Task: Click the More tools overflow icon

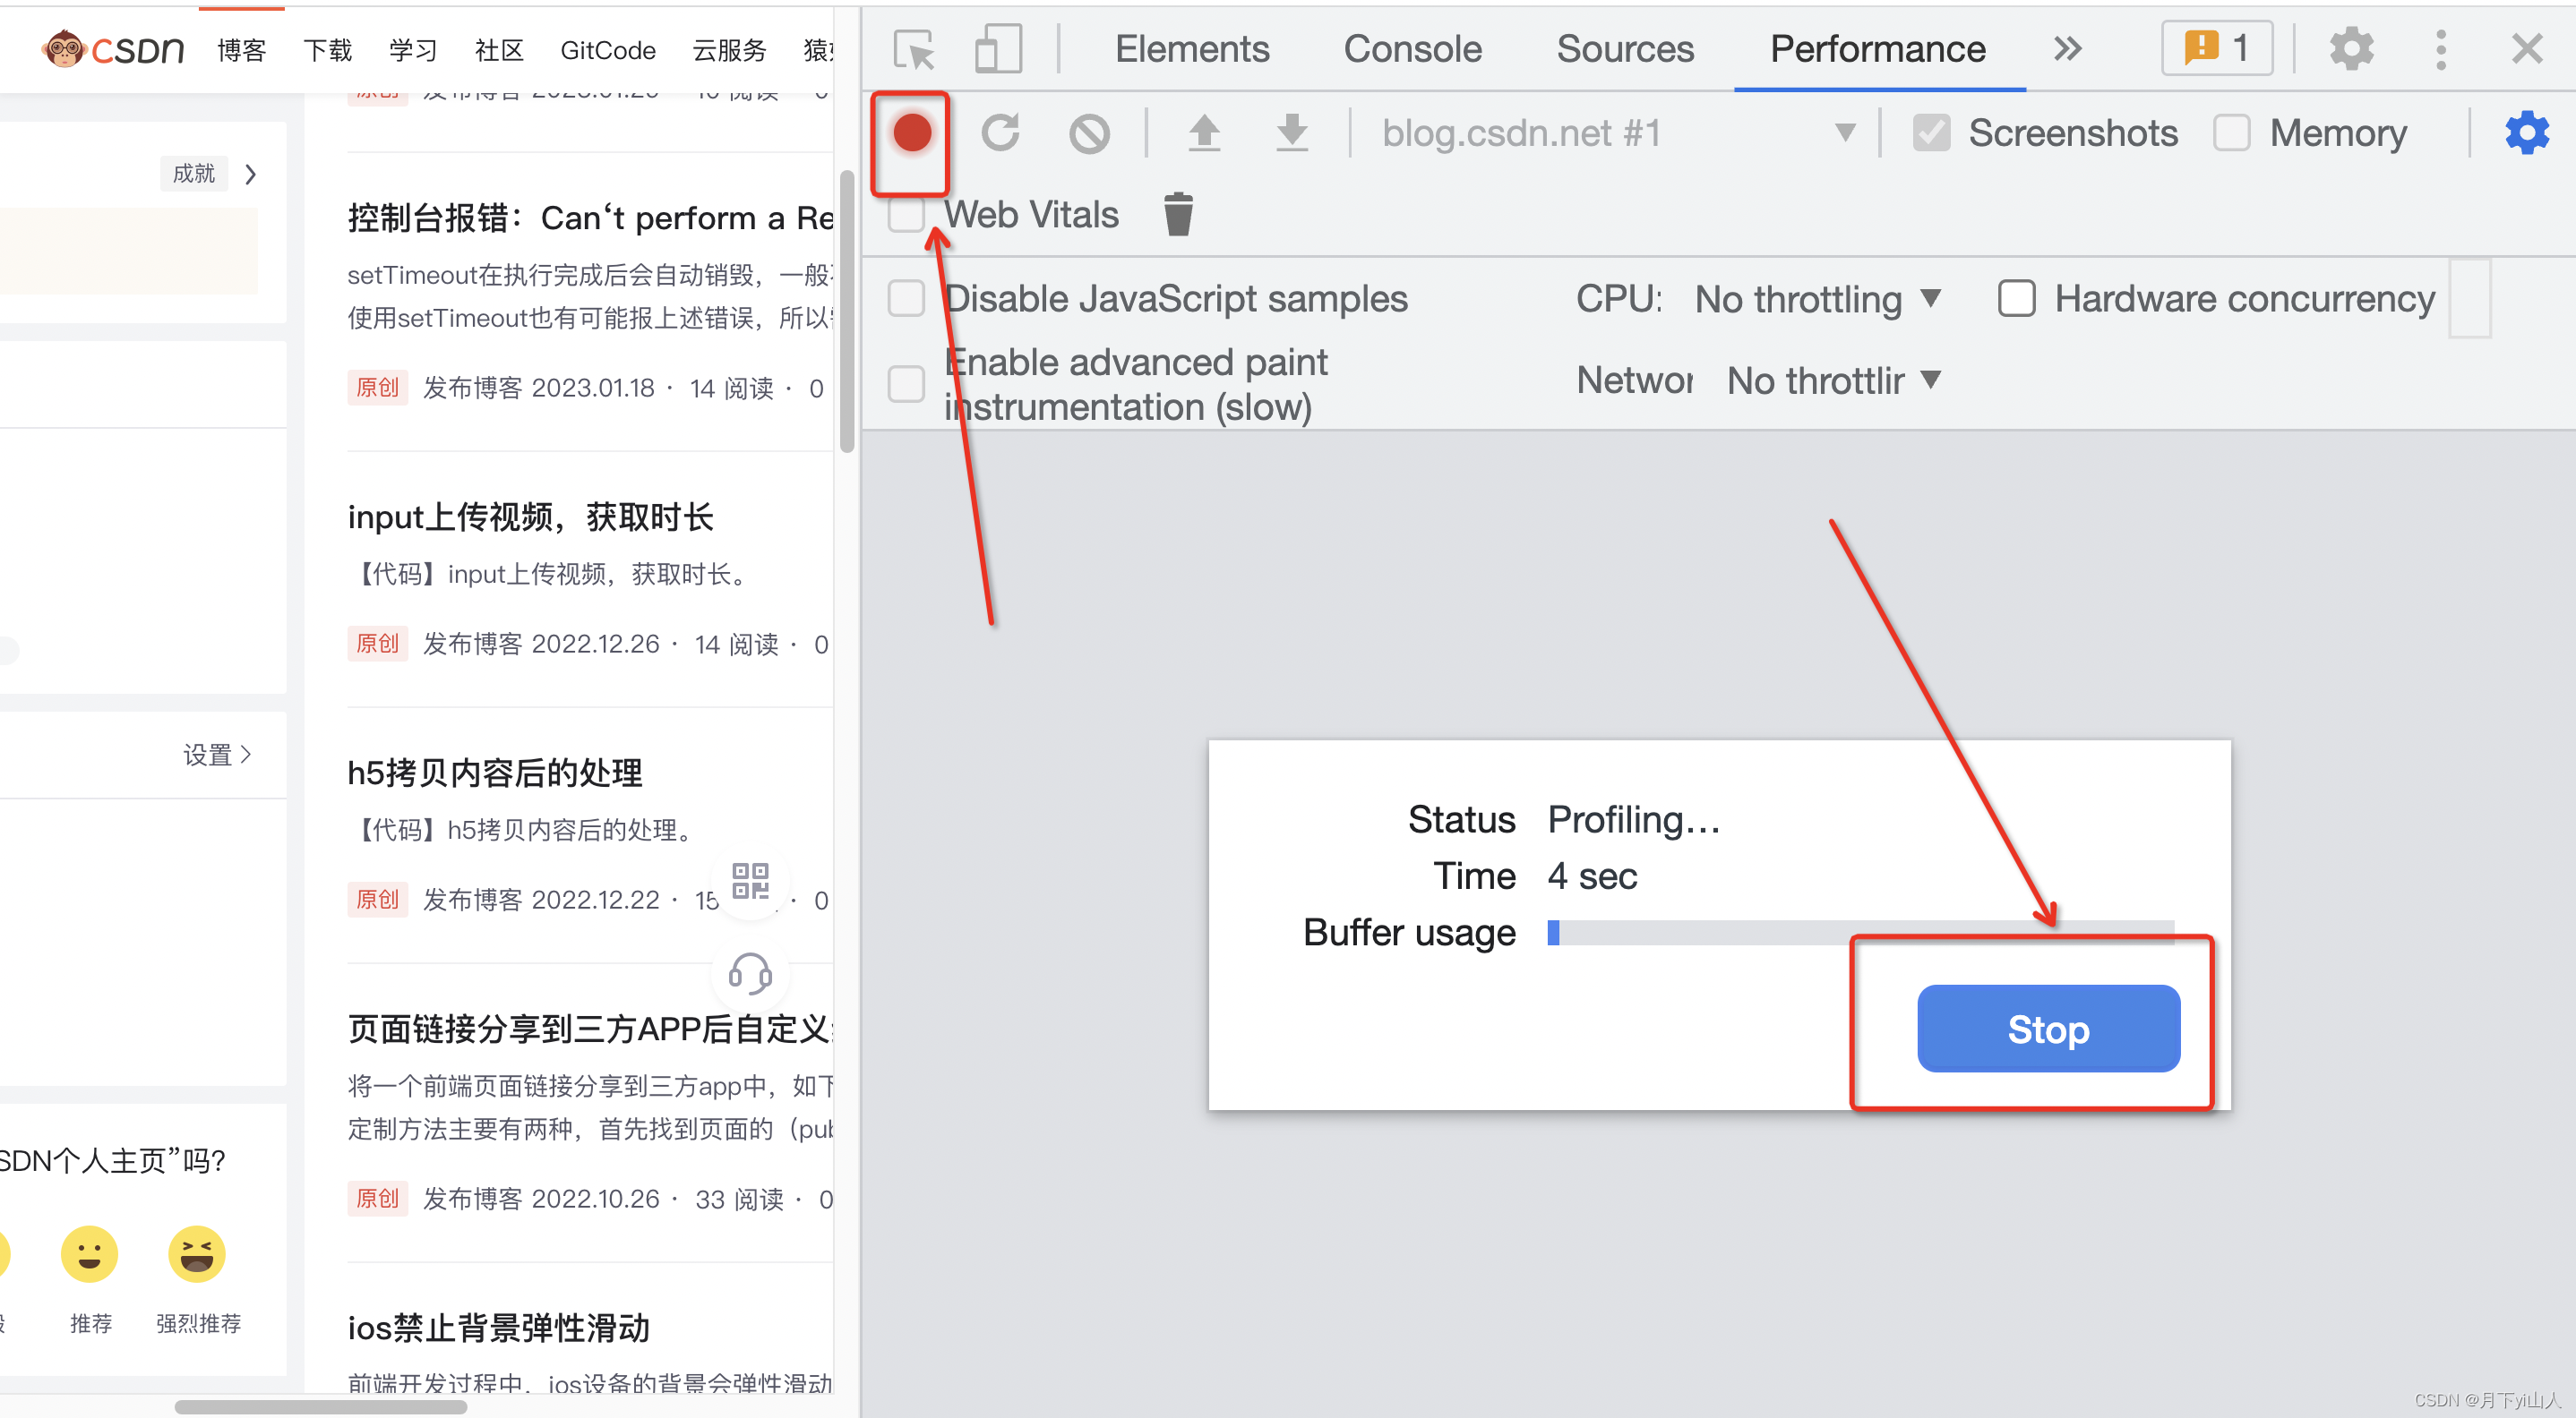Action: point(2063,49)
